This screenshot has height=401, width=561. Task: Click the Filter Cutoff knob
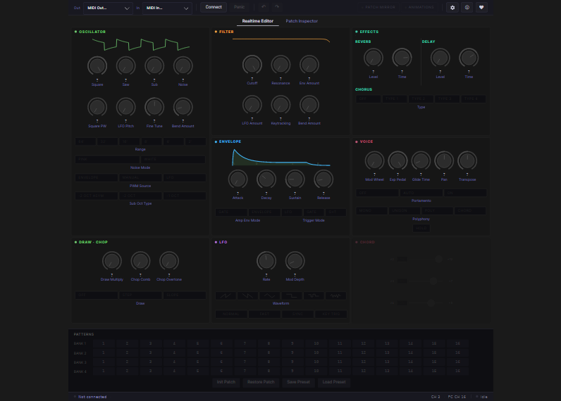coord(252,65)
